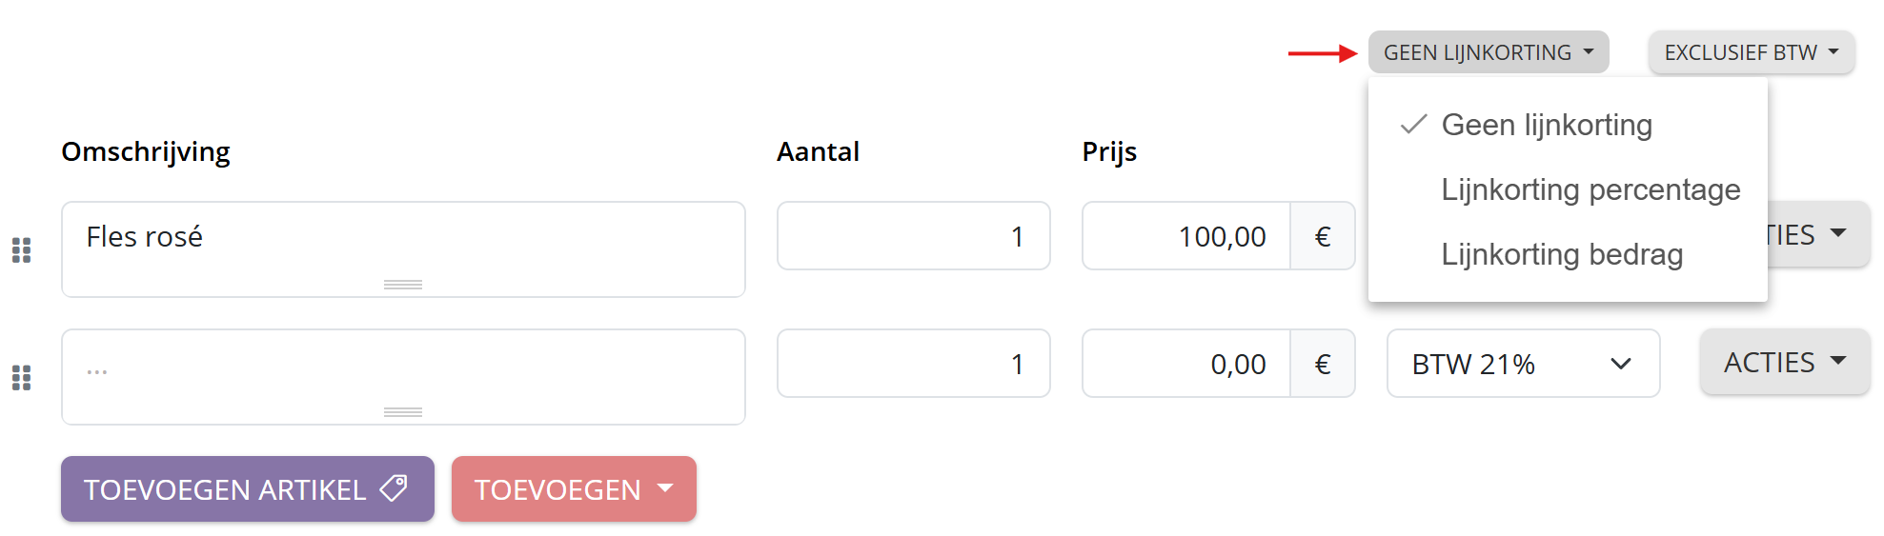Click drag handle of Fles rosé row
1884x536 pixels.
tap(21, 250)
